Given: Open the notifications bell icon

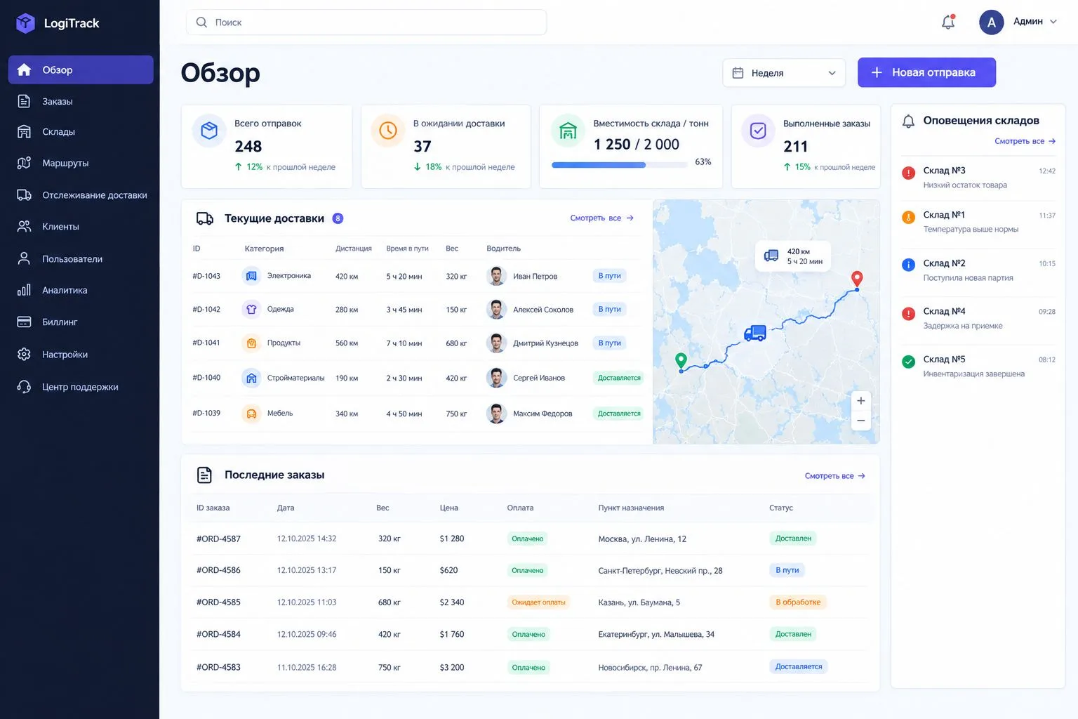Looking at the screenshot, I should [948, 22].
